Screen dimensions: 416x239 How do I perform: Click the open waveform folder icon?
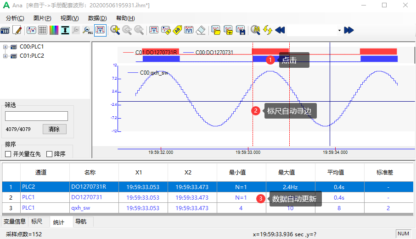pos(216,30)
